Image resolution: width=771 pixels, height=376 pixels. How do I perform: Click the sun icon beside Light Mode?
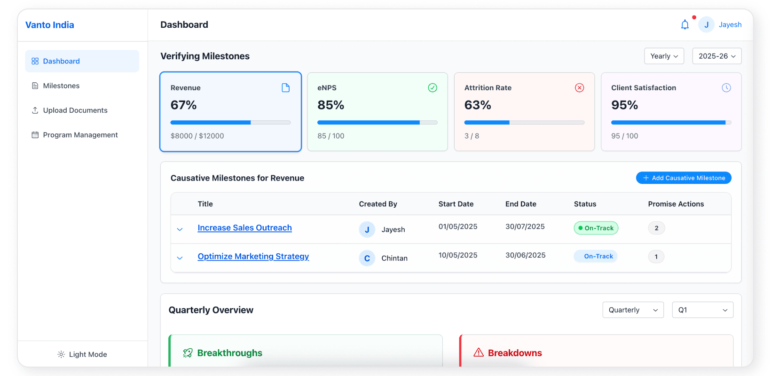click(x=61, y=354)
